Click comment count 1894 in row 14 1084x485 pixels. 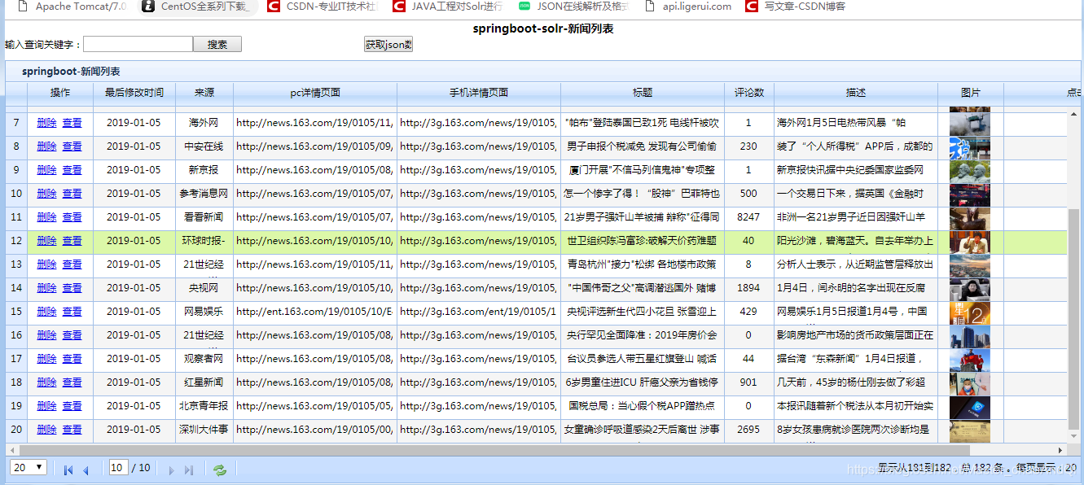748,288
